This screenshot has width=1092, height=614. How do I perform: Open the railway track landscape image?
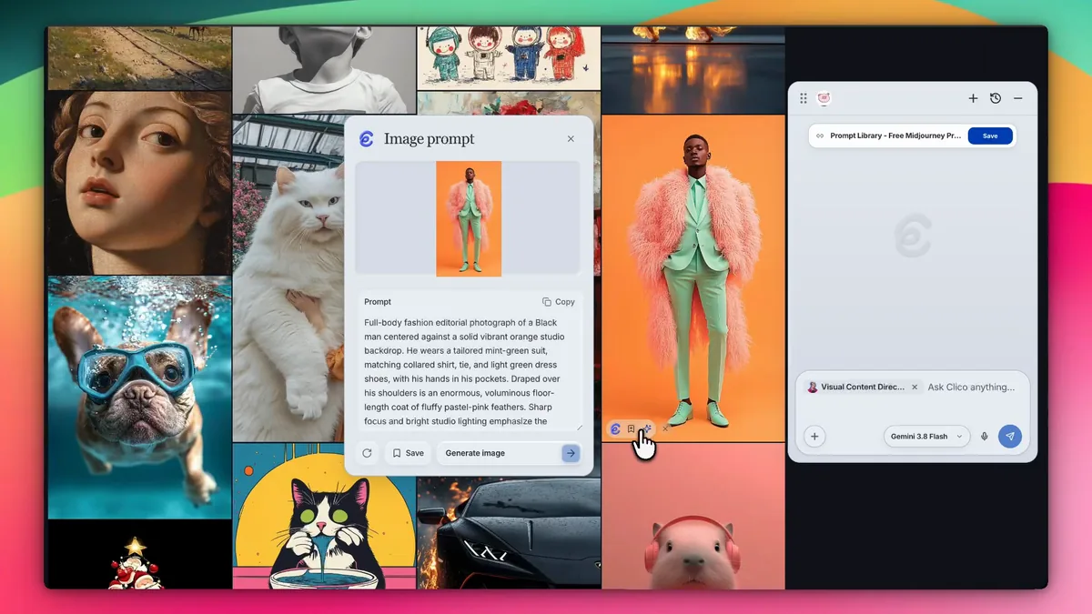point(139,57)
